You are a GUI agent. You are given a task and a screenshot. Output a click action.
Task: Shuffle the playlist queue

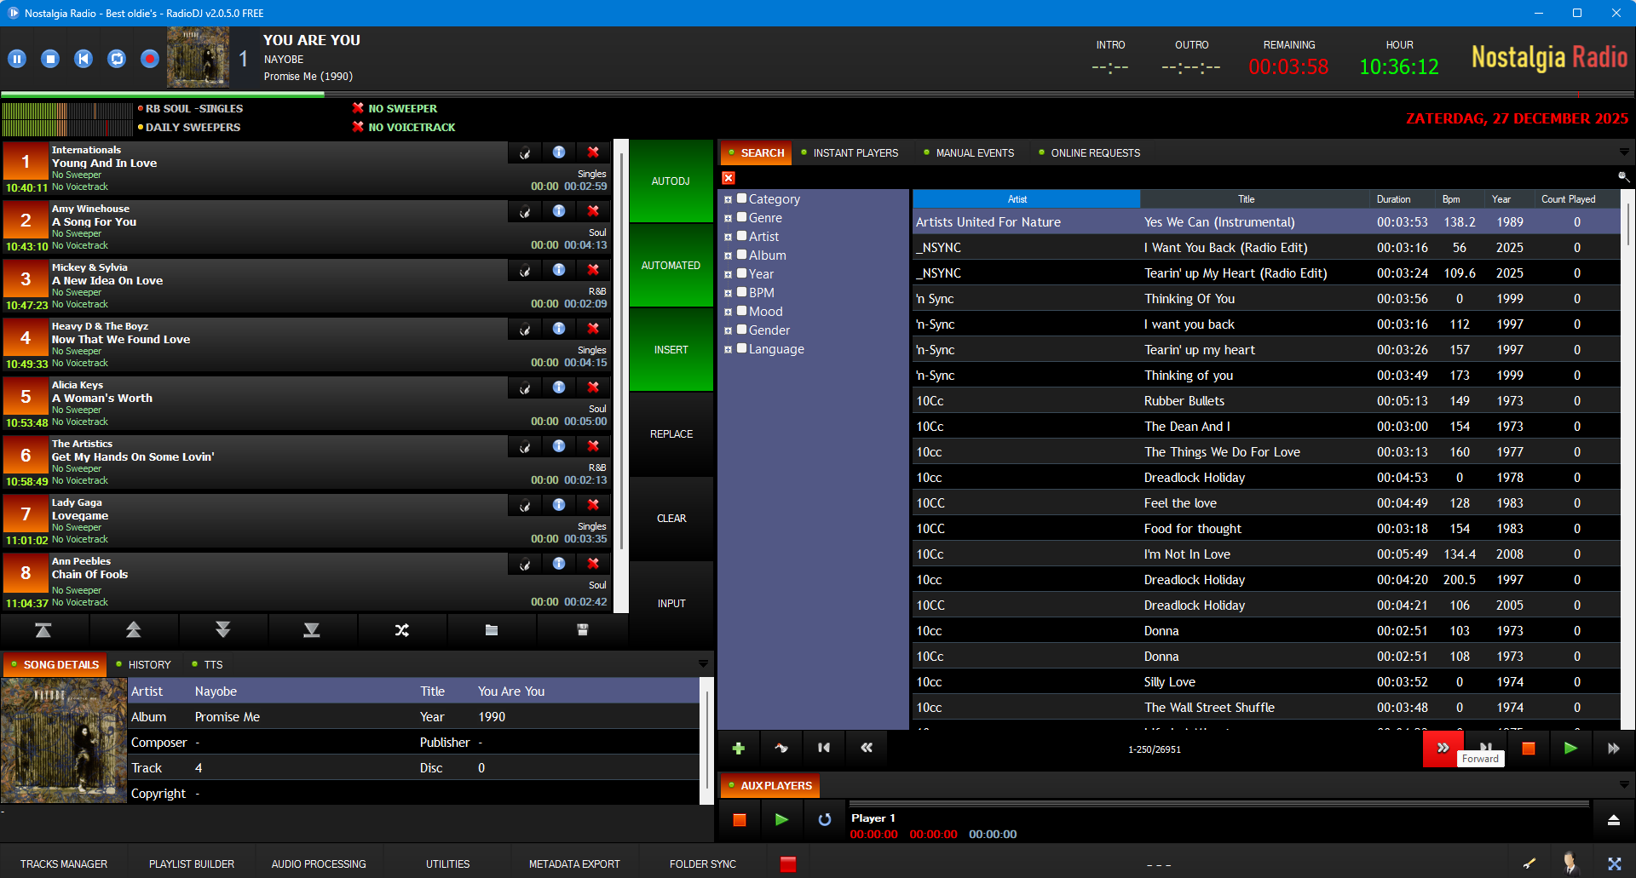(401, 630)
